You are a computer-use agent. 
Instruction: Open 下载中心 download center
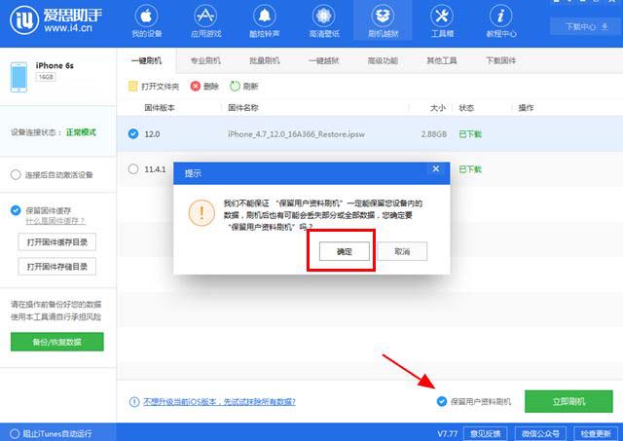tap(586, 26)
